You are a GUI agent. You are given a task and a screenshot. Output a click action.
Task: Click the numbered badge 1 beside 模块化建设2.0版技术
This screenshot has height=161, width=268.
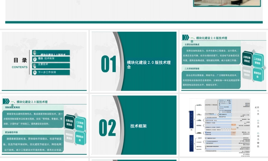35,54
